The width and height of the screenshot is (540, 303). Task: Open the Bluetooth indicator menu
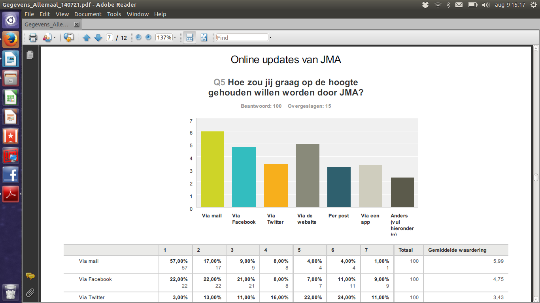point(448,5)
